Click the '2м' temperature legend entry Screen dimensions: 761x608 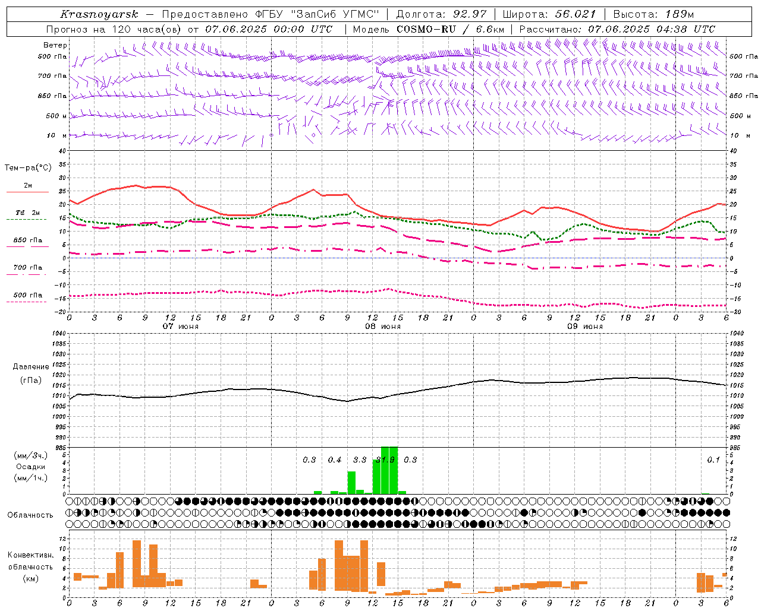28,185
